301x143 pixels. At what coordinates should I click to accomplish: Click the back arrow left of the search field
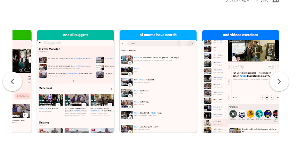(122, 44)
